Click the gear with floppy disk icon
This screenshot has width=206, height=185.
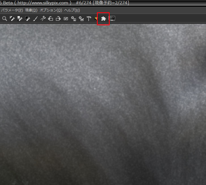(x=74, y=18)
